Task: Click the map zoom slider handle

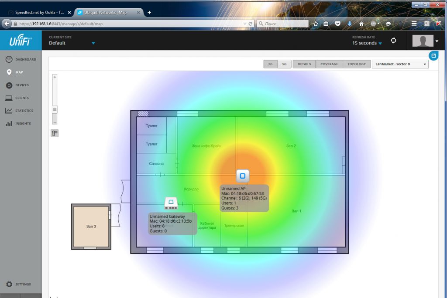Action: tap(55, 109)
